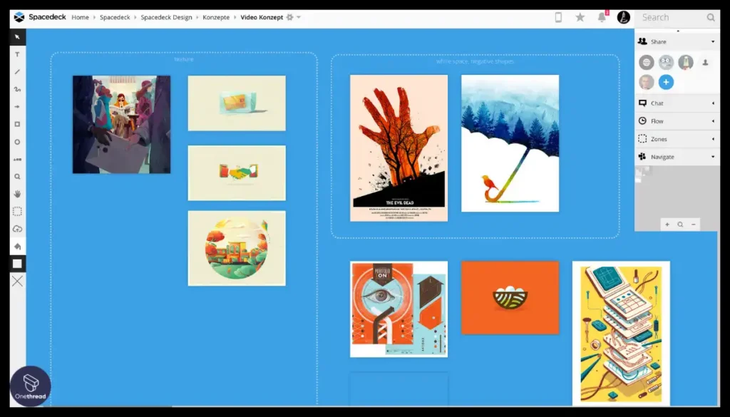This screenshot has width=730, height=417.
Task: Select the pointer arrow tool
Action: (x=17, y=37)
